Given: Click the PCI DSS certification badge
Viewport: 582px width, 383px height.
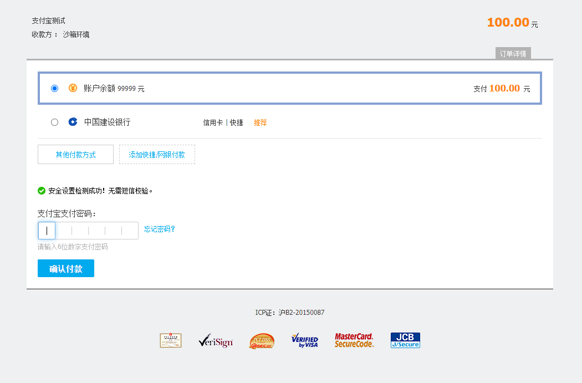Looking at the screenshot, I should coord(261,340).
